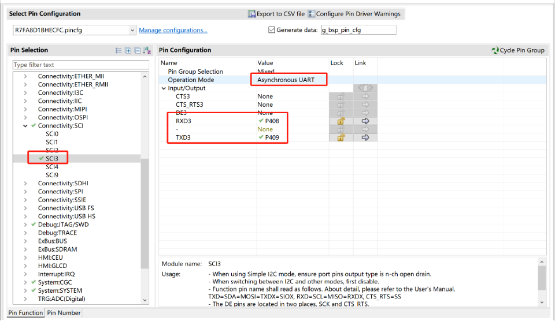Expand the Connectivity:SPI node
555x321 pixels.
pos(25,192)
